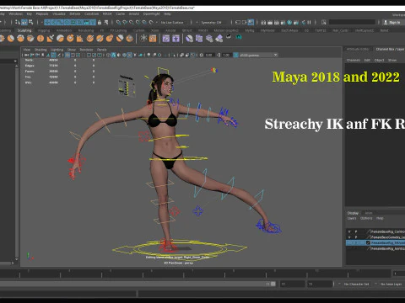Image resolution: width=405 pixels, height=303 pixels.
Task: Click the Sign In button
Action: point(392,22)
